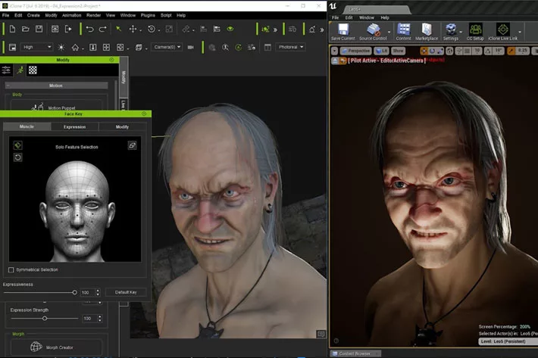Activate the Scale tool in iClone
This screenshot has width=538, height=358.
(x=169, y=29)
